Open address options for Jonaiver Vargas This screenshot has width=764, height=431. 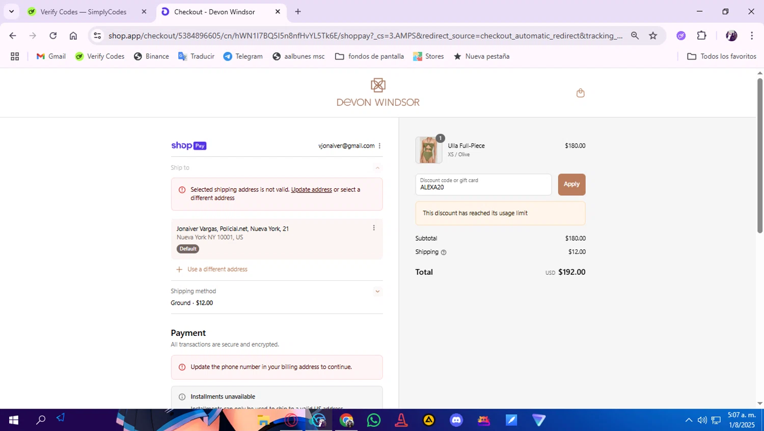tap(374, 228)
